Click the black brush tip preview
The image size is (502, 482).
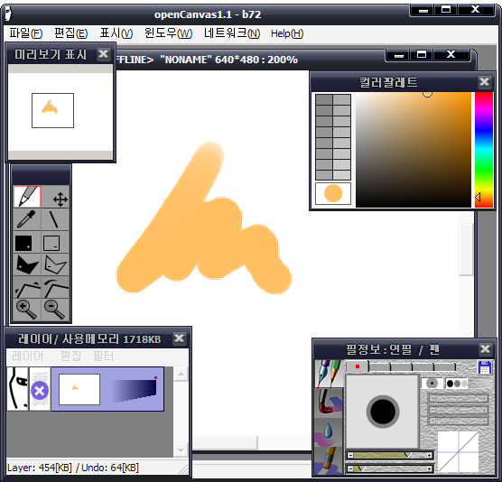tap(383, 412)
